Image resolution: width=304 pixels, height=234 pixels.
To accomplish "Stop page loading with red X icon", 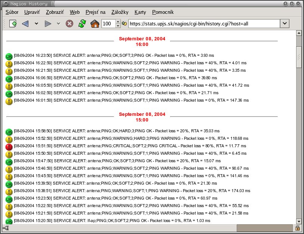I will [70, 24].
